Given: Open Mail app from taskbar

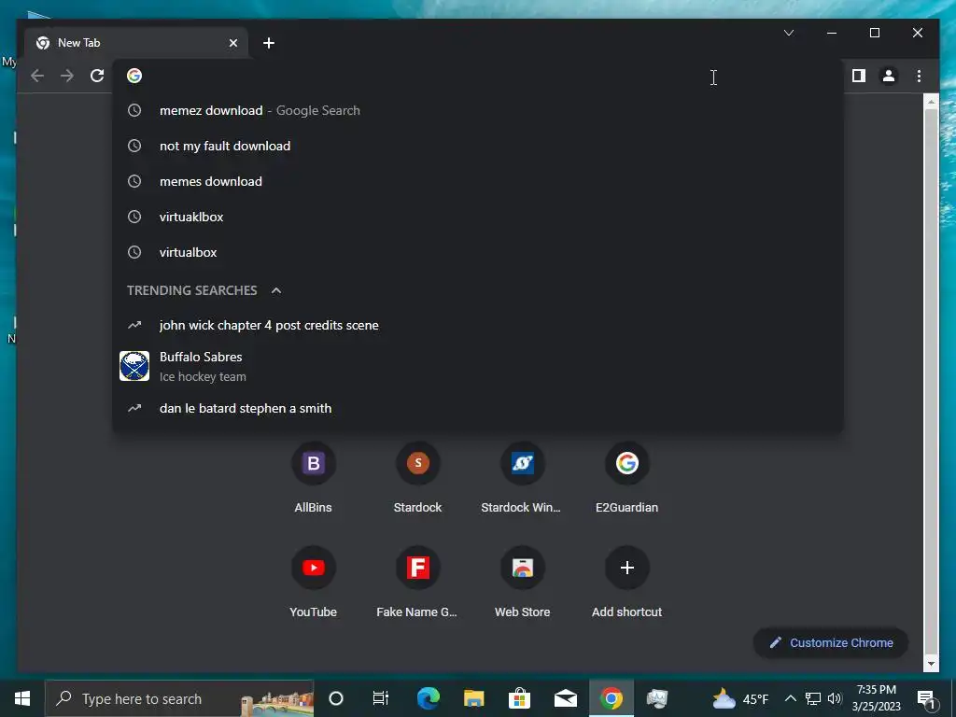Looking at the screenshot, I should click(565, 698).
